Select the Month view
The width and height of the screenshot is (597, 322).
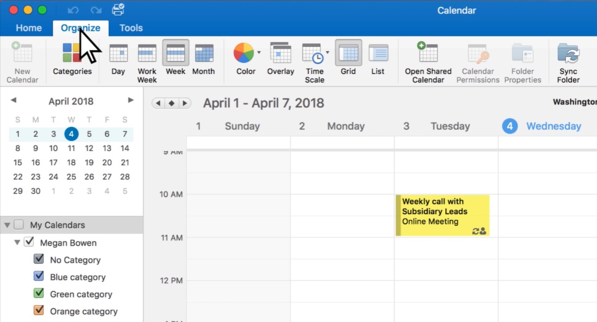[x=204, y=58]
